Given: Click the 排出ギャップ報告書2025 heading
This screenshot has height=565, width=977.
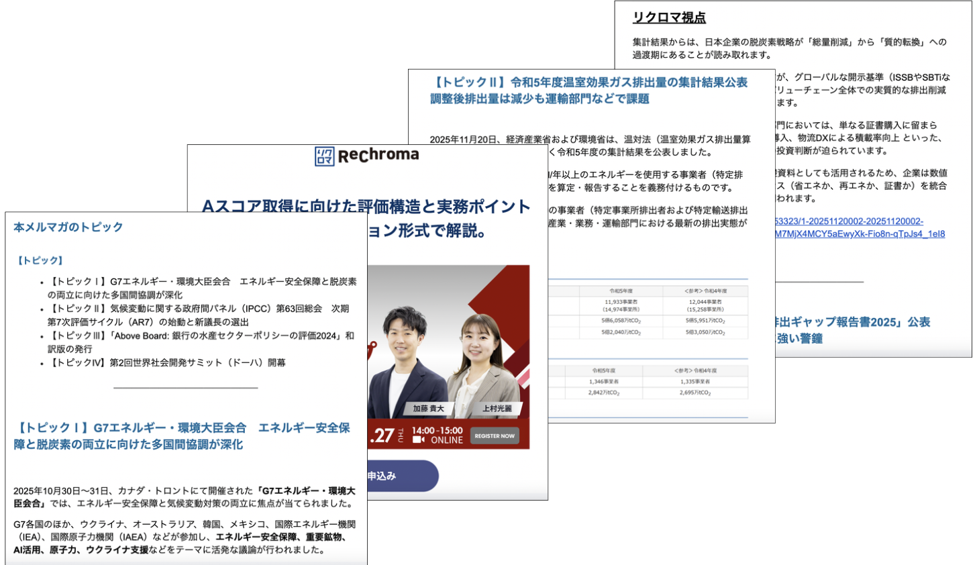Looking at the screenshot, I should (852, 329).
